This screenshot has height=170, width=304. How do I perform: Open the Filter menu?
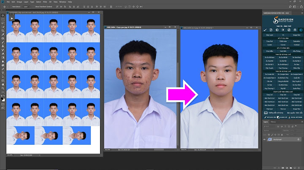click(45, 2)
